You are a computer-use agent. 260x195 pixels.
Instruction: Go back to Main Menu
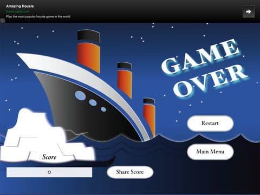(x=210, y=152)
